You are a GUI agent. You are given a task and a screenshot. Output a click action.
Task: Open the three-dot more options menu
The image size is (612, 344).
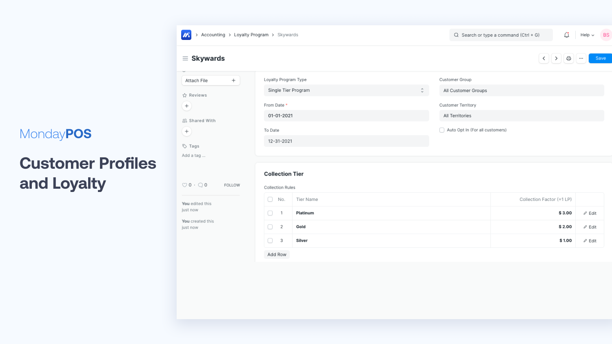coord(581,58)
